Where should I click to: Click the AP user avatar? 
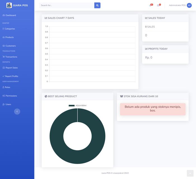tap(189, 5)
